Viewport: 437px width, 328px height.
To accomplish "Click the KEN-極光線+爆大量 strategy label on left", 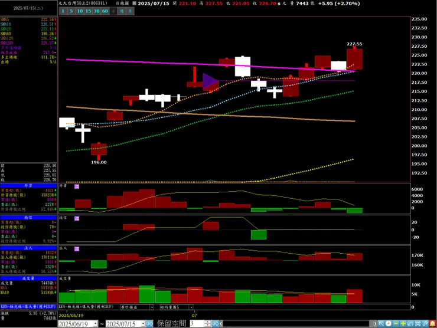I will pos(28,307).
